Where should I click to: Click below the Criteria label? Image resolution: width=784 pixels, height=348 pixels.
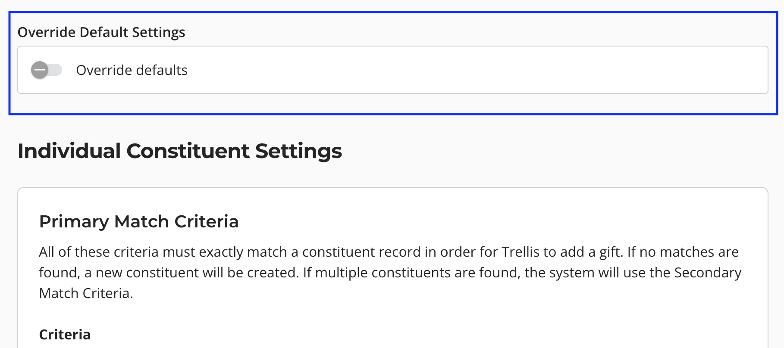tap(65, 345)
